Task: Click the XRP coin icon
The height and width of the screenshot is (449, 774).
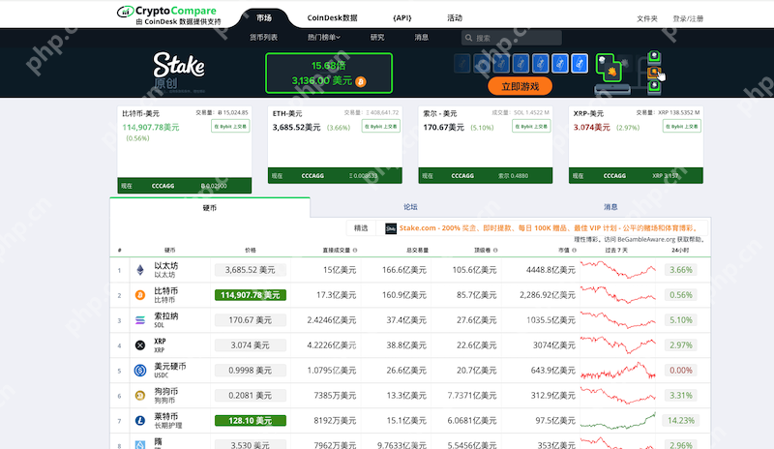Action: click(x=140, y=345)
